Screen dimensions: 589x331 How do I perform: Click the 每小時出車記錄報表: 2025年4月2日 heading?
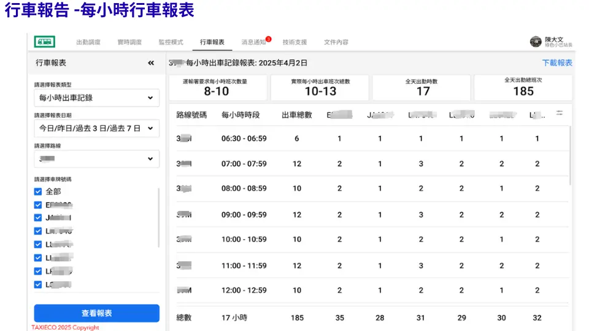point(247,63)
